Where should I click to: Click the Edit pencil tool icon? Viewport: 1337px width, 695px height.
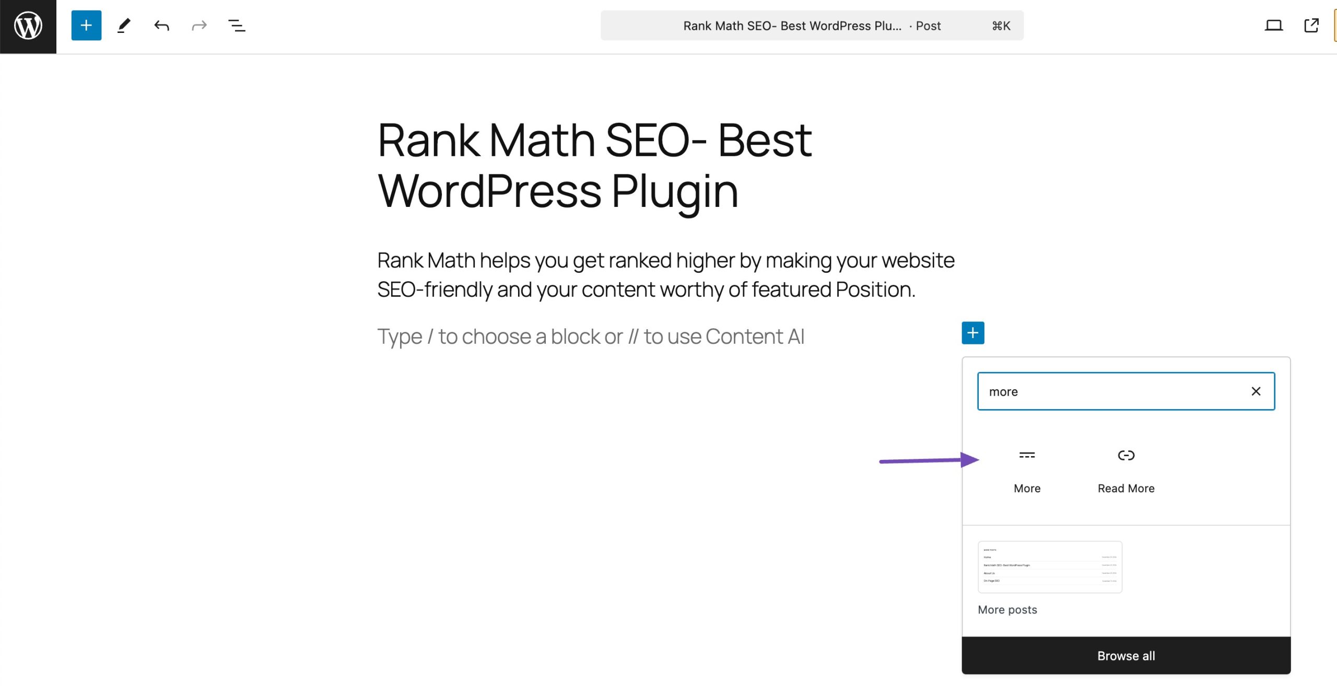point(123,26)
